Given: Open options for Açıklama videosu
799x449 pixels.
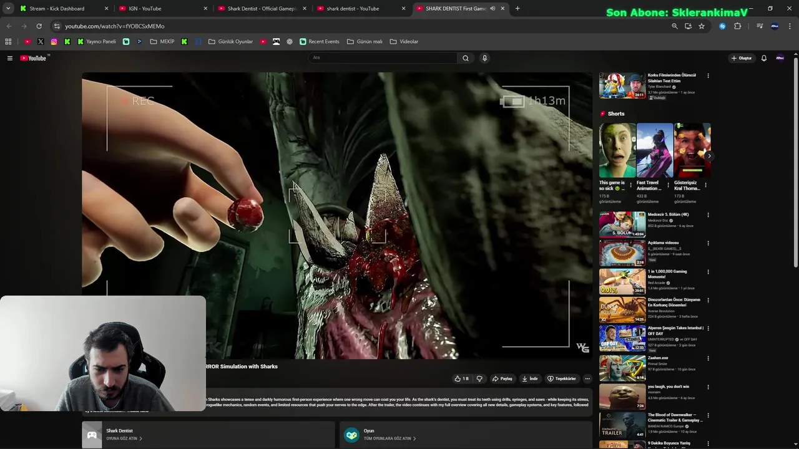Looking at the screenshot, I should [x=708, y=243].
